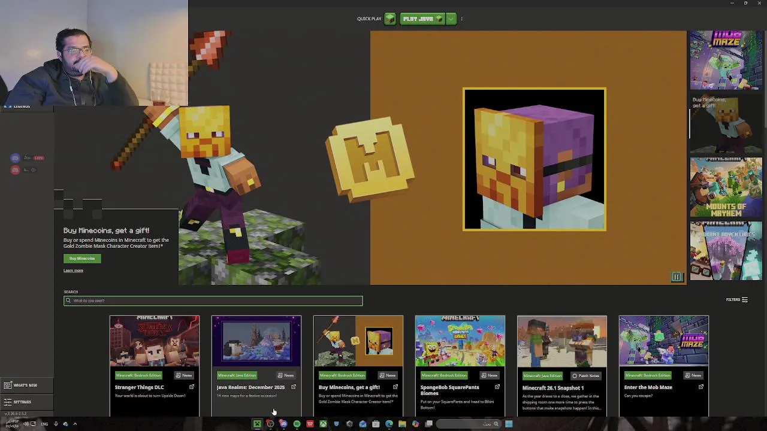Click the magnifier icon in search box

(x=68, y=301)
